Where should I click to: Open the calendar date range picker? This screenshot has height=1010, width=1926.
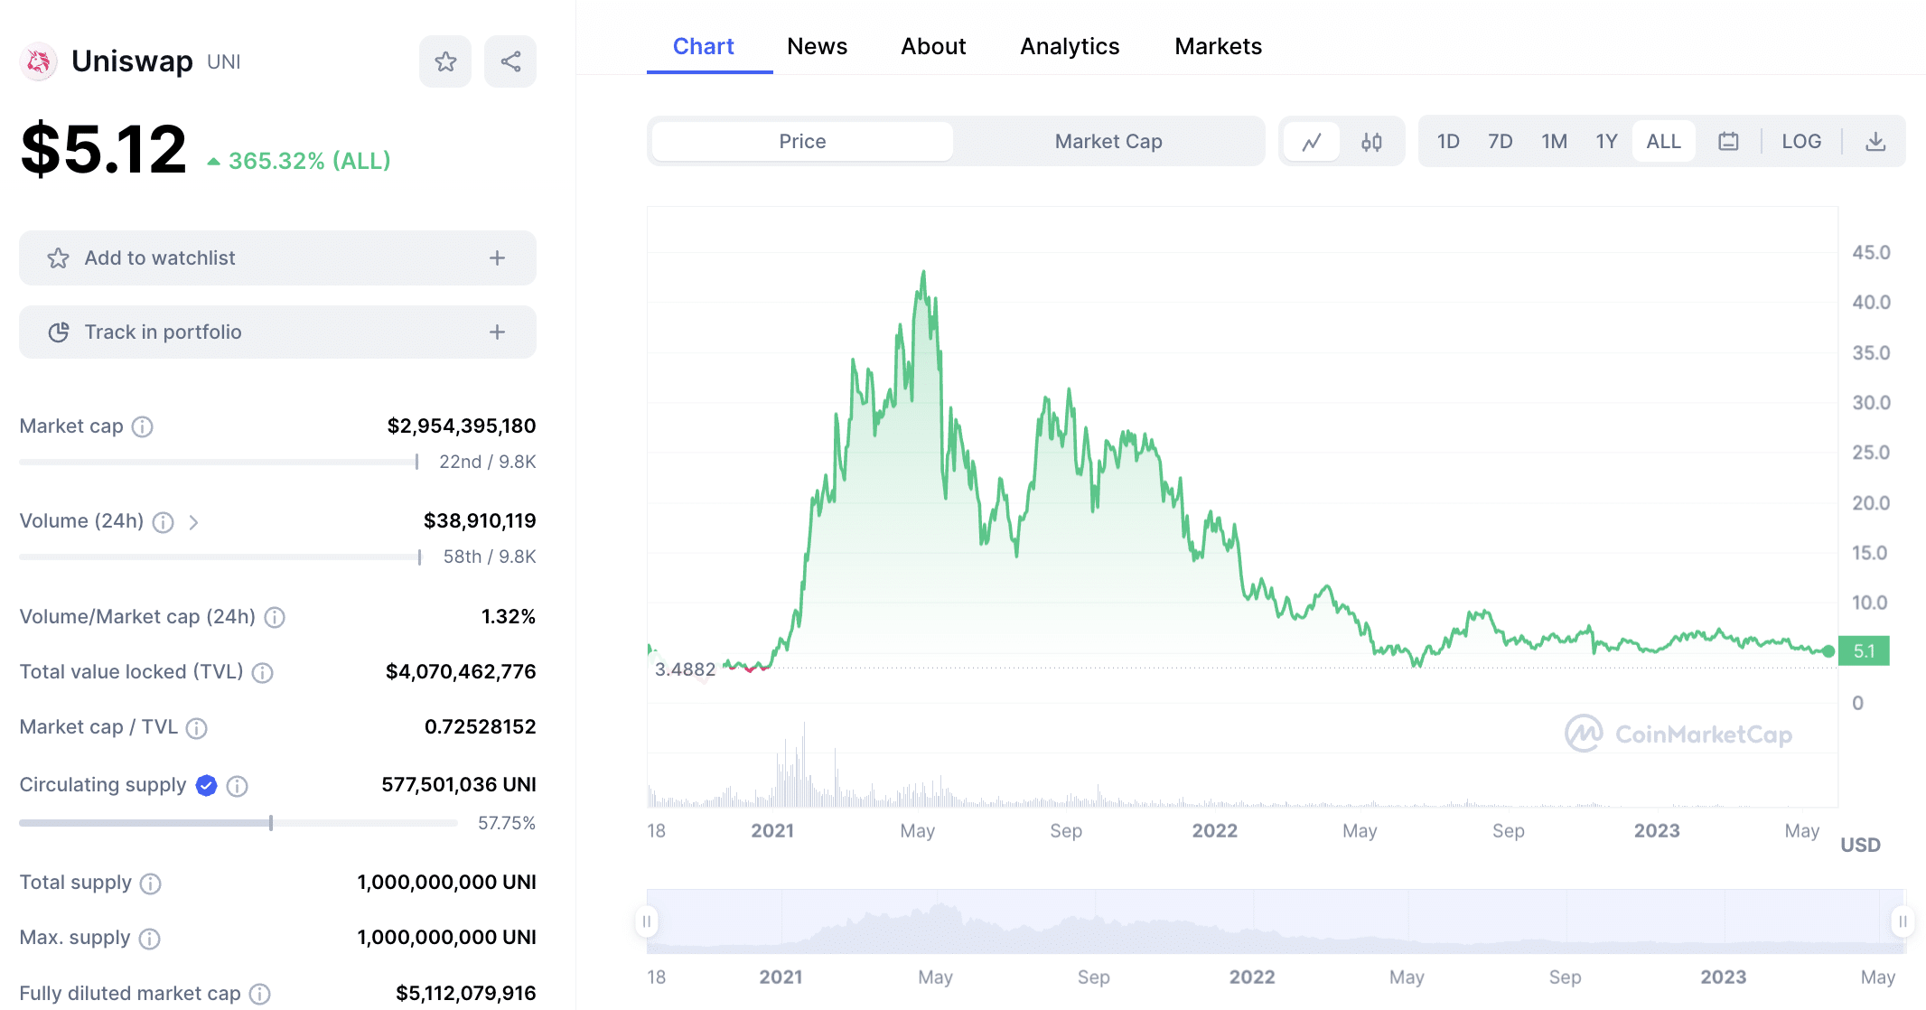click(1728, 142)
